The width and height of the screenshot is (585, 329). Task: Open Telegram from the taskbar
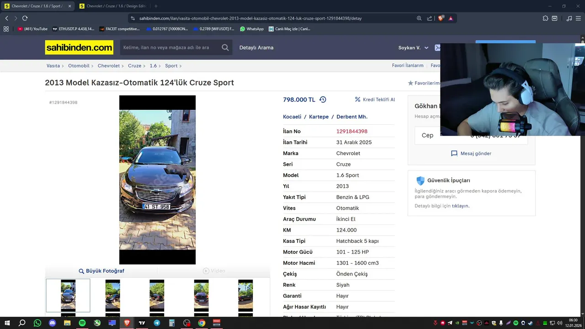[x=157, y=323]
